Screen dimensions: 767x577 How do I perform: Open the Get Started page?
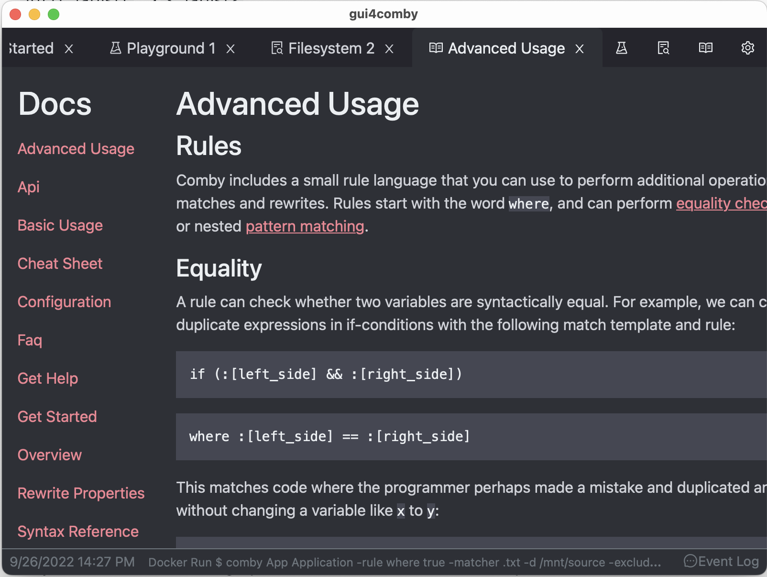(57, 417)
